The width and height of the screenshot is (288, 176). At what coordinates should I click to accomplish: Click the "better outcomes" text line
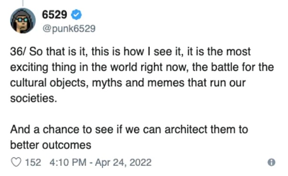pos(51,145)
